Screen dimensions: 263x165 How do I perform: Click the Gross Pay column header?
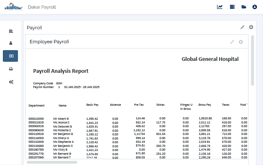[204, 105]
